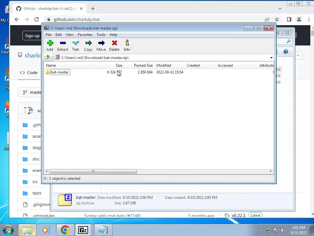Click the bat-master zip archive thumbnail in Explorer

pos(65,200)
